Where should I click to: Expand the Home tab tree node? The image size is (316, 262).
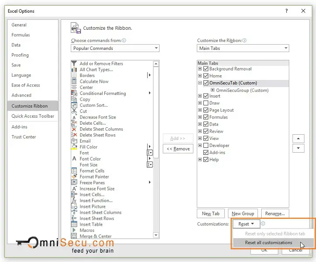tap(200, 76)
